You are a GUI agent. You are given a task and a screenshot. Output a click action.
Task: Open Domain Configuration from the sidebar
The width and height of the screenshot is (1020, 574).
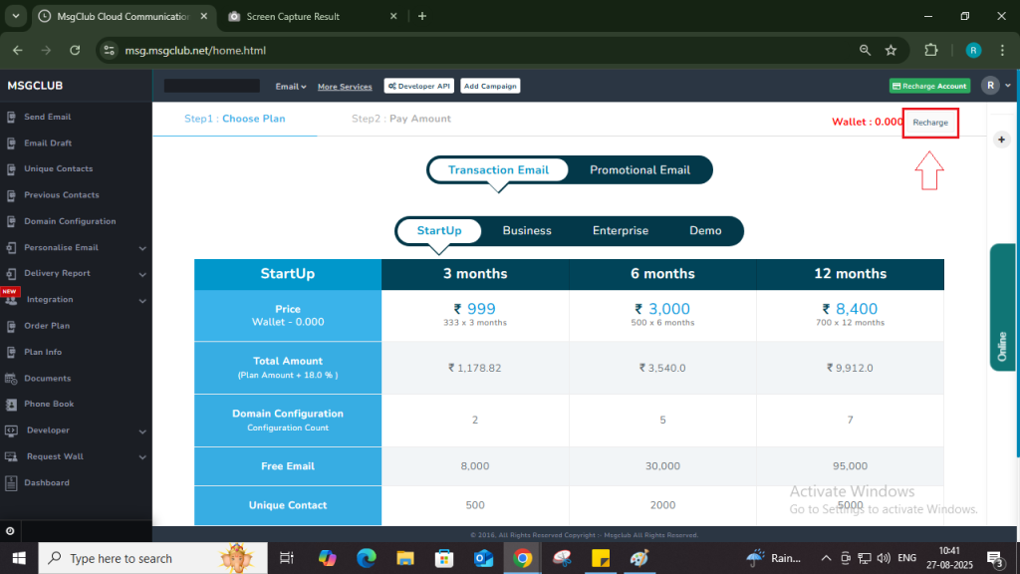(70, 221)
